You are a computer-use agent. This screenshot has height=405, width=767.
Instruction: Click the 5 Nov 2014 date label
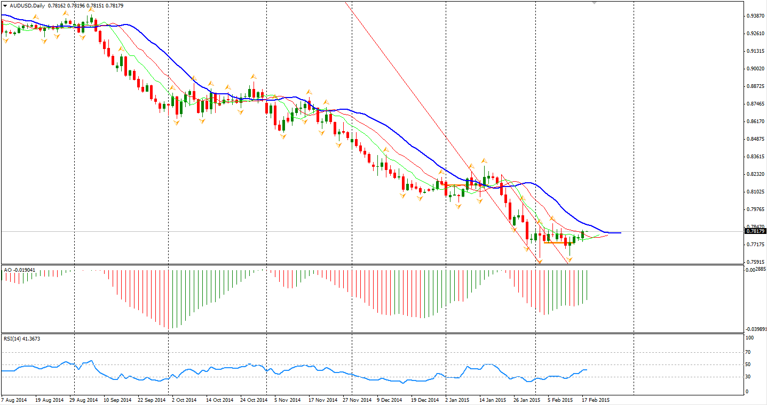(288, 399)
